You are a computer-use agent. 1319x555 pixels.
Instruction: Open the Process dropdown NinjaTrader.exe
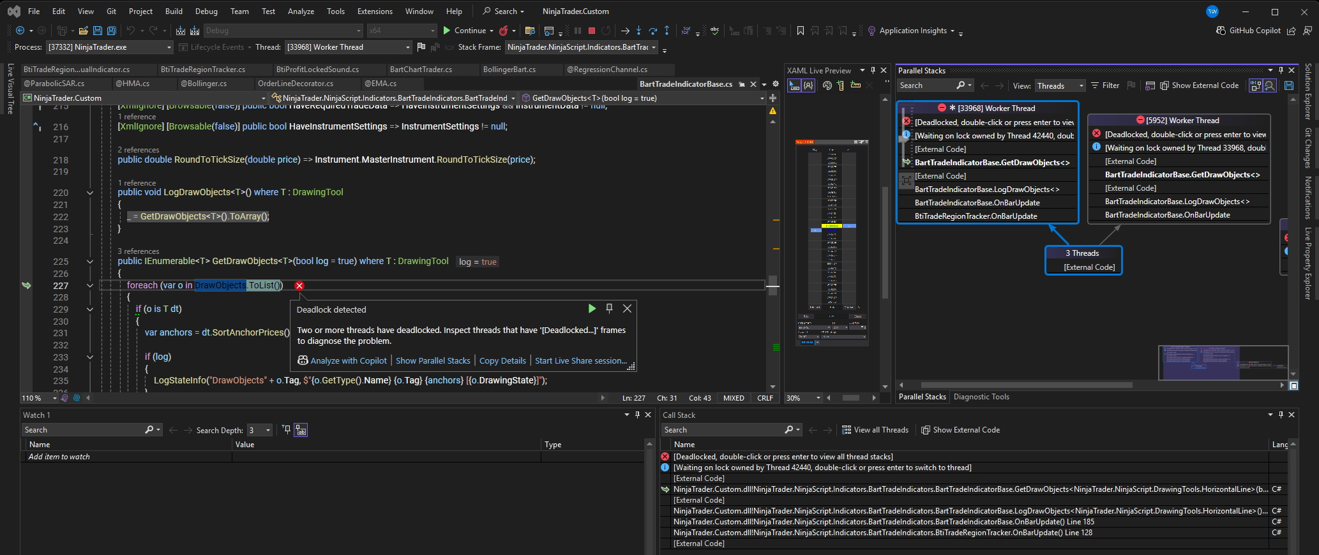coord(110,47)
